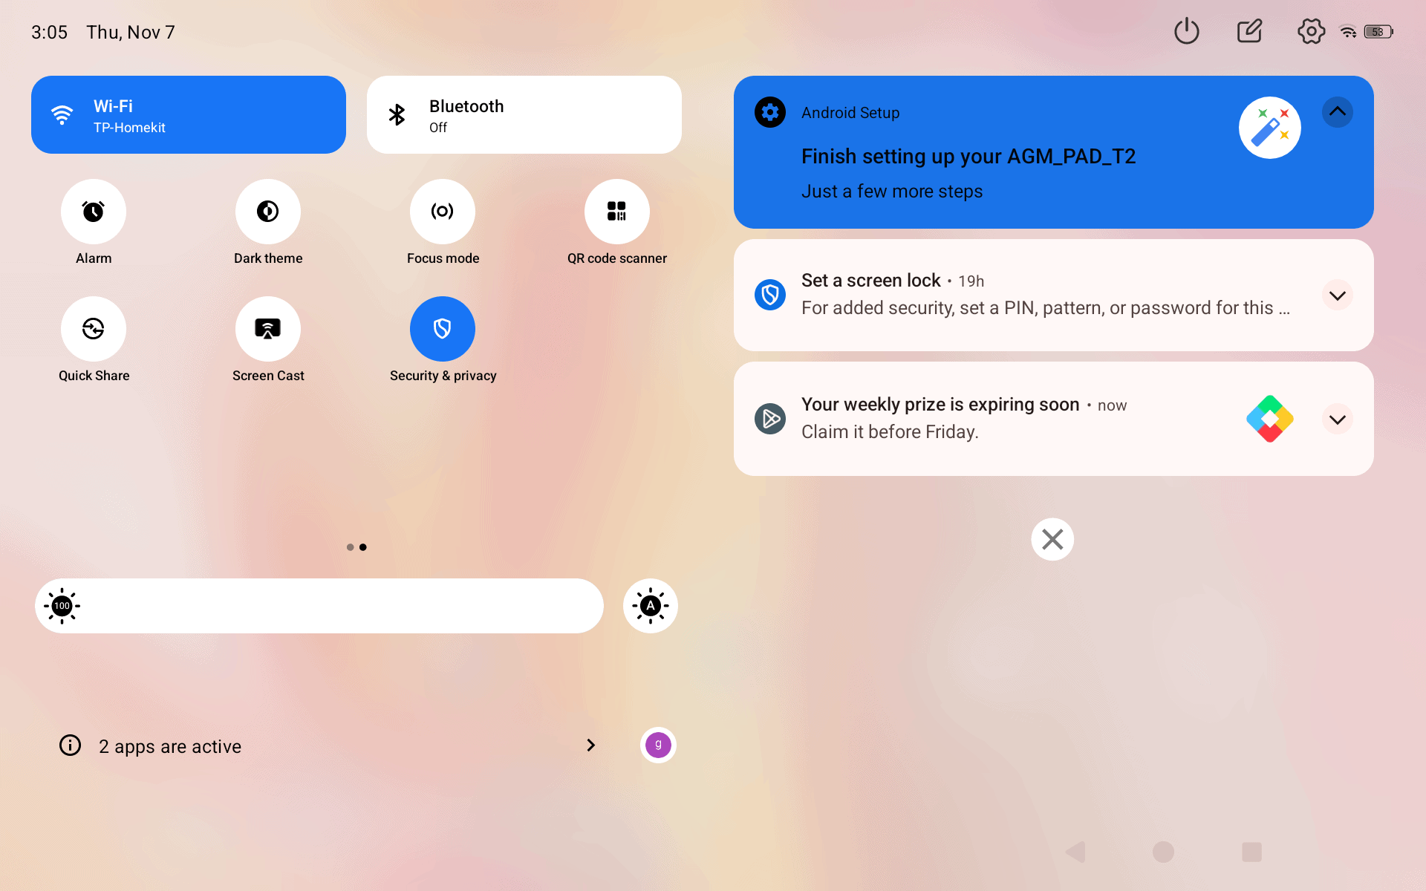
Task: Toggle Focus mode tile
Action: pyautogui.click(x=443, y=212)
